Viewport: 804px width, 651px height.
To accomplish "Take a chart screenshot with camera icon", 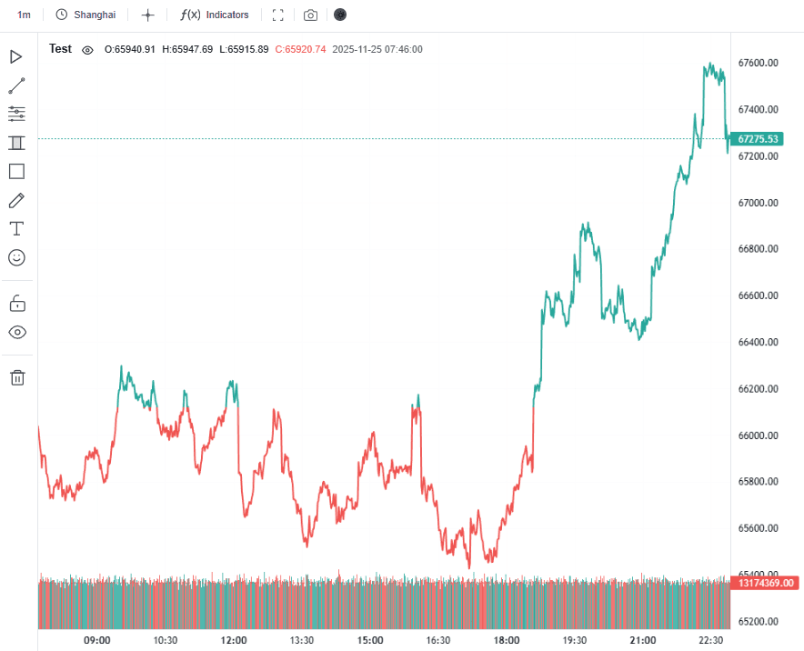I will coord(311,15).
